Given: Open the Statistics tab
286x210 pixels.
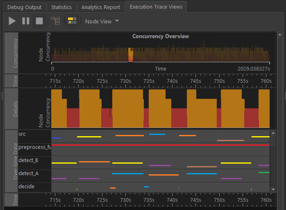Looking at the screenshot, I should [61, 7].
